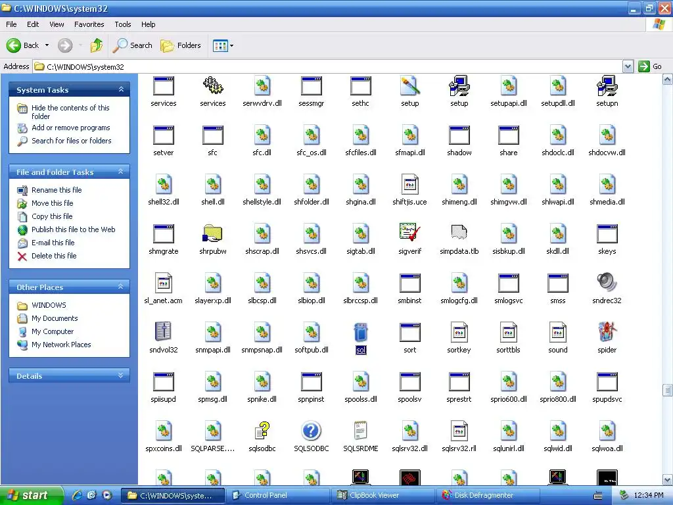The image size is (673, 505).
Task: Click the Back button
Action: pos(22,45)
